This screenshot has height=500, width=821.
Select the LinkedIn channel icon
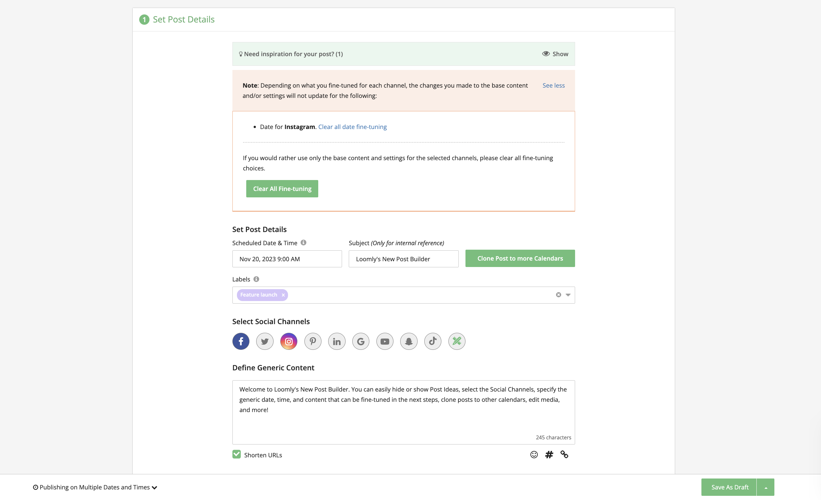coord(337,341)
